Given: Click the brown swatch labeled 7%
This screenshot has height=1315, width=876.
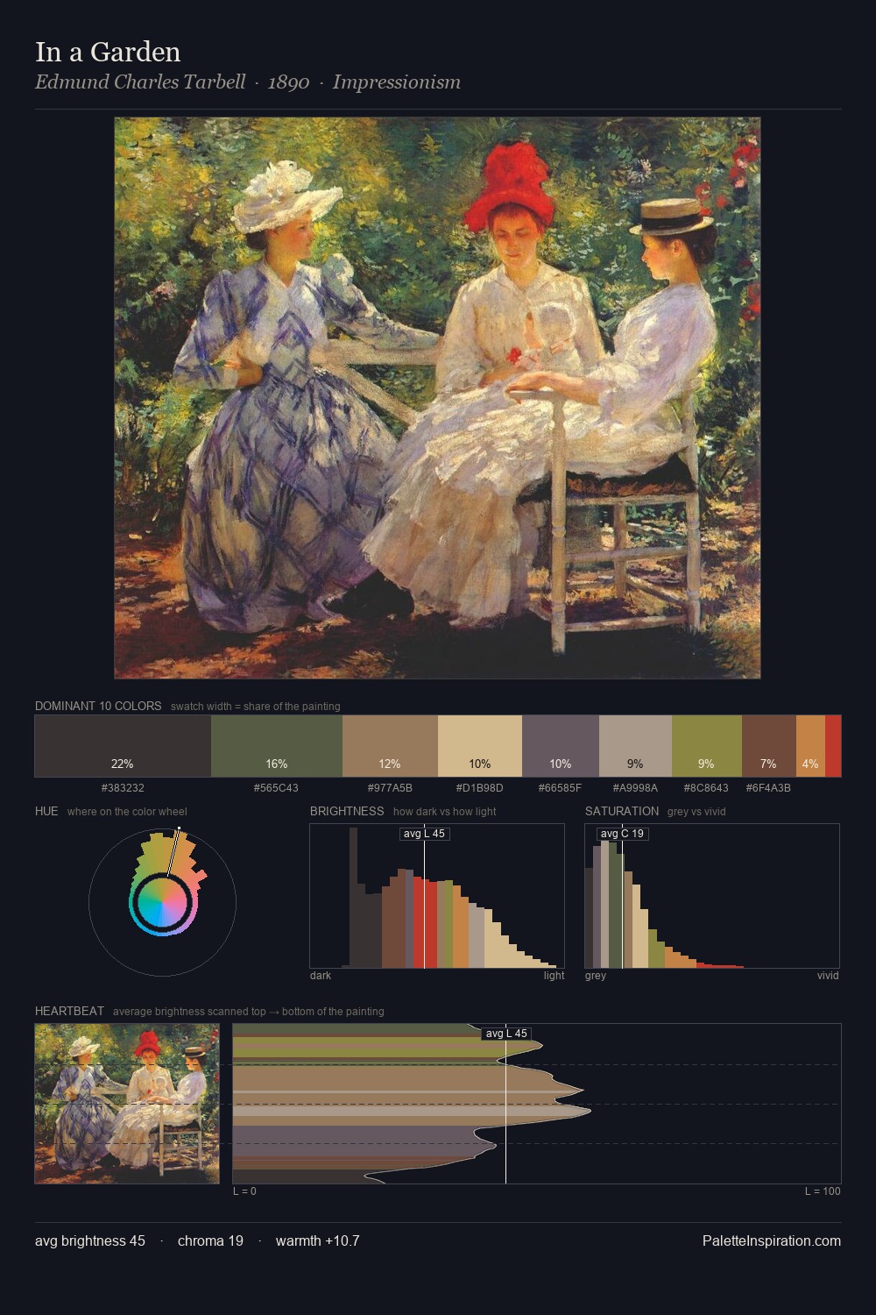Looking at the screenshot, I should 768,746.
